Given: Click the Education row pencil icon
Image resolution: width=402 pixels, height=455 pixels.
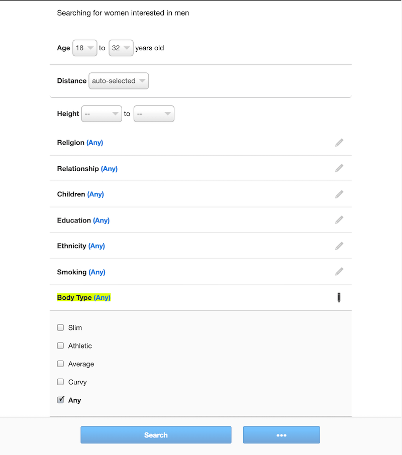Looking at the screenshot, I should [x=339, y=220].
